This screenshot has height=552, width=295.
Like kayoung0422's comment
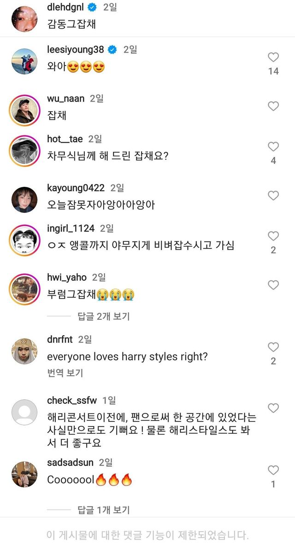pos(273,196)
